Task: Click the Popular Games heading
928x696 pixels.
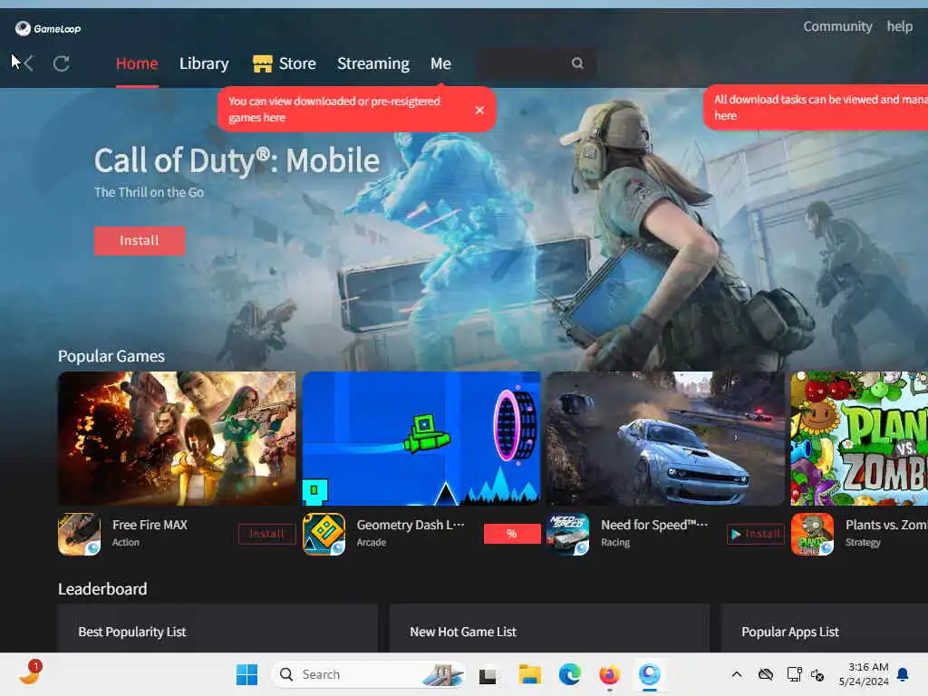Action: click(x=111, y=356)
